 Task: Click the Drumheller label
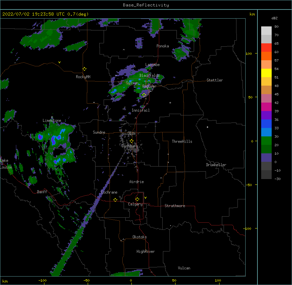click(216, 165)
